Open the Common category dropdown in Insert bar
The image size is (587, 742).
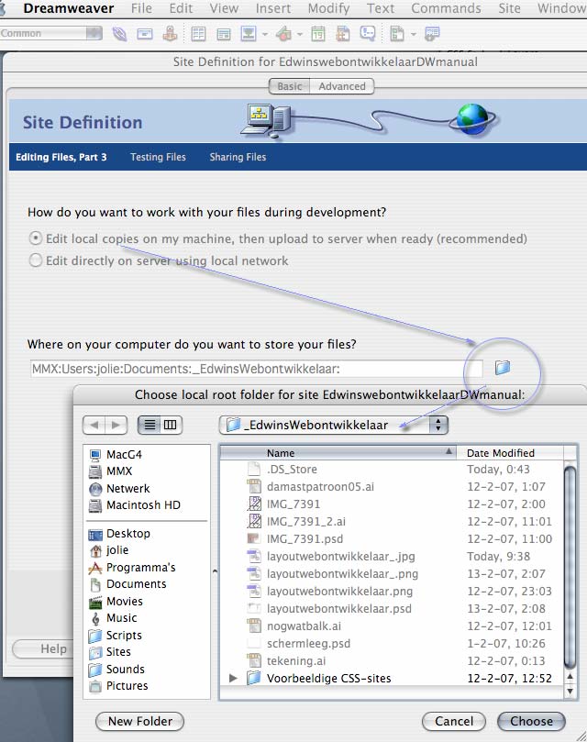pyautogui.click(x=51, y=34)
